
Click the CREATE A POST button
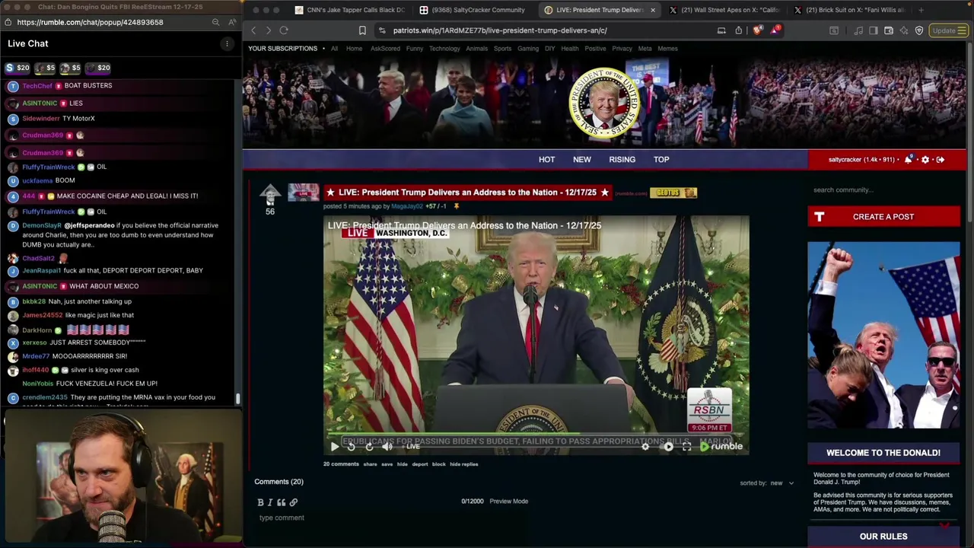tap(883, 217)
